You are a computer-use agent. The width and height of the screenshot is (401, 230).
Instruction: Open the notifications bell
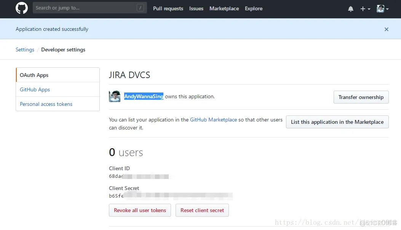(x=351, y=9)
